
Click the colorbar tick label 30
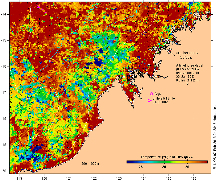point(187,167)
